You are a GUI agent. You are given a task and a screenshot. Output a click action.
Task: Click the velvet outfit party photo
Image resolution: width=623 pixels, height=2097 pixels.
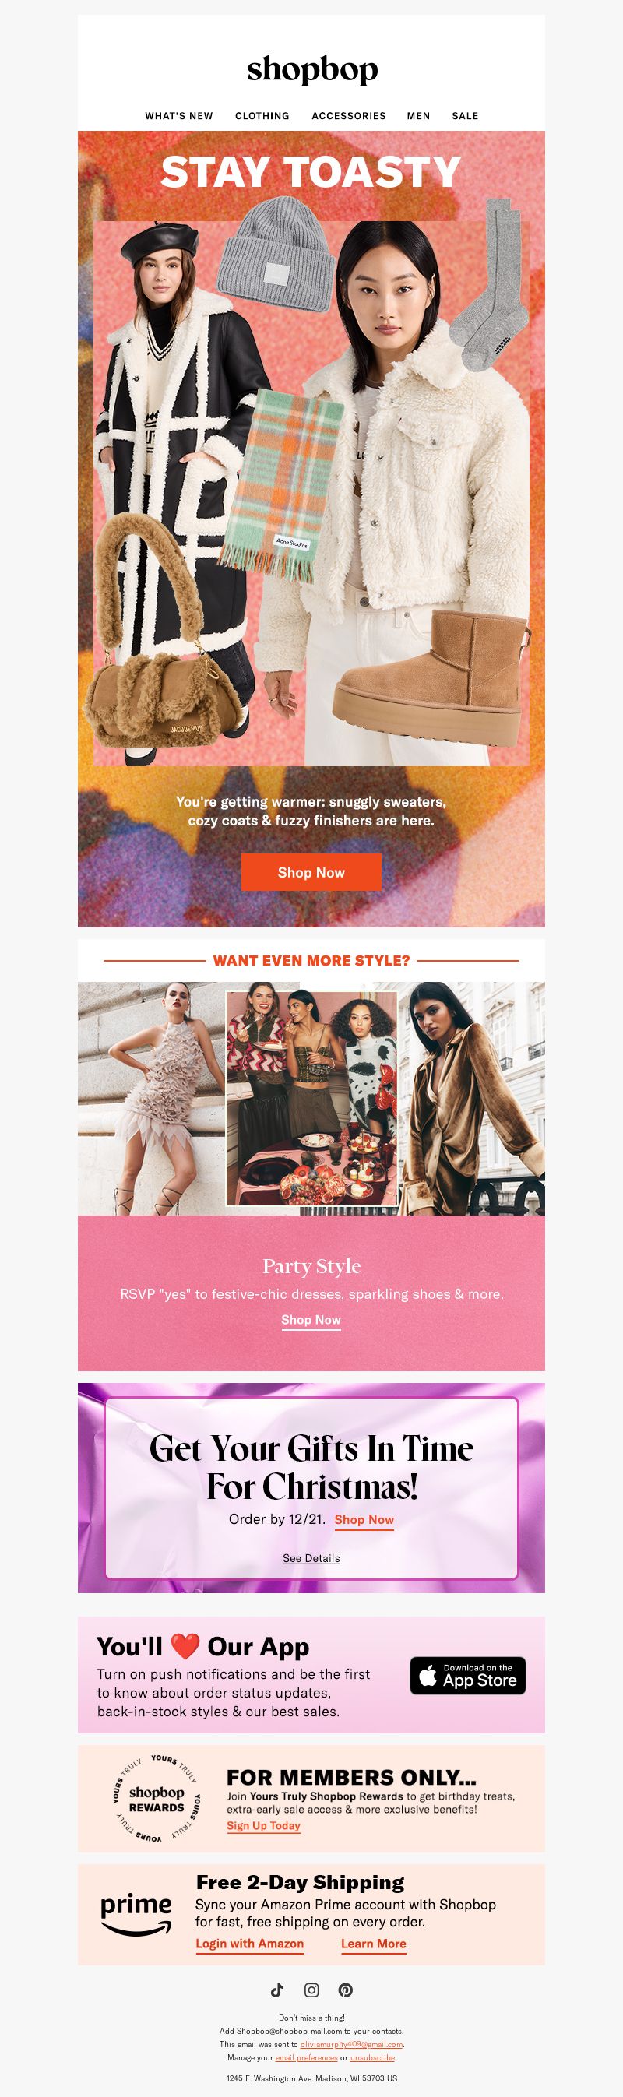[471, 1098]
